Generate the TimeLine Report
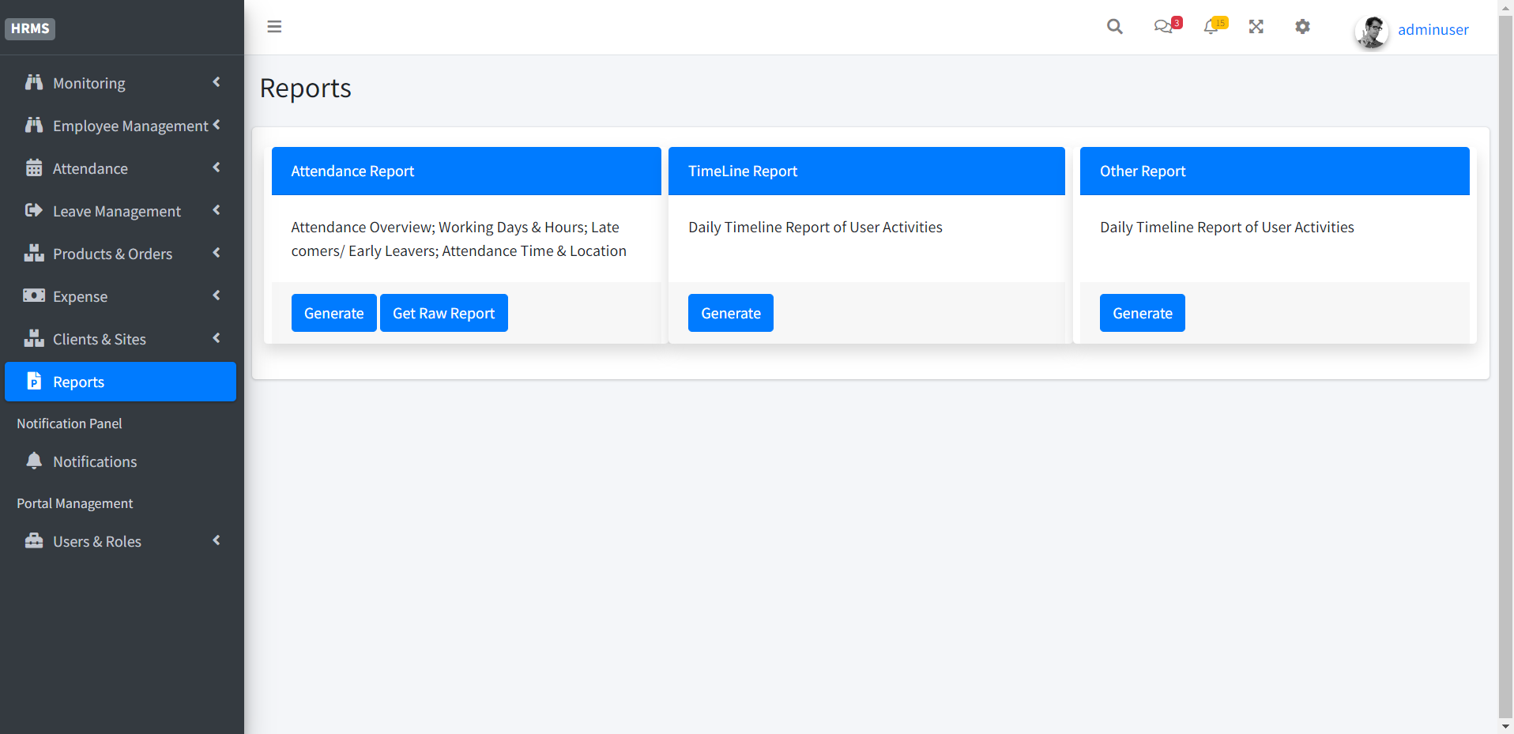1514x734 pixels. click(730, 312)
